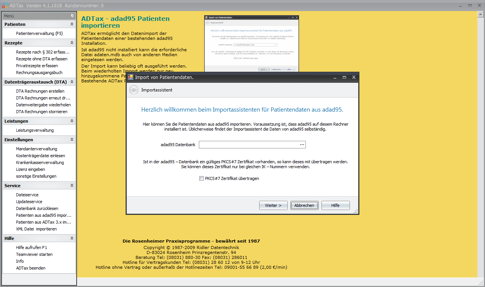Open Hilfe aufrufen F1
The image size is (485, 287).
(31, 248)
